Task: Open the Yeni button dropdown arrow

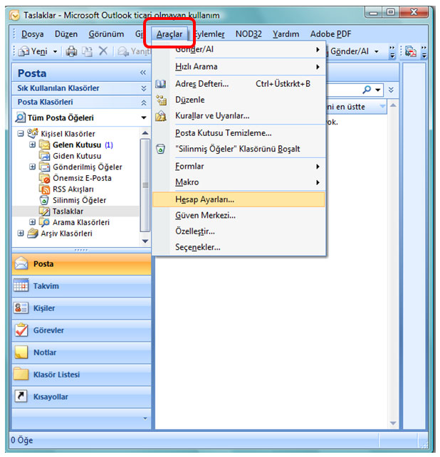Action: [x=55, y=52]
